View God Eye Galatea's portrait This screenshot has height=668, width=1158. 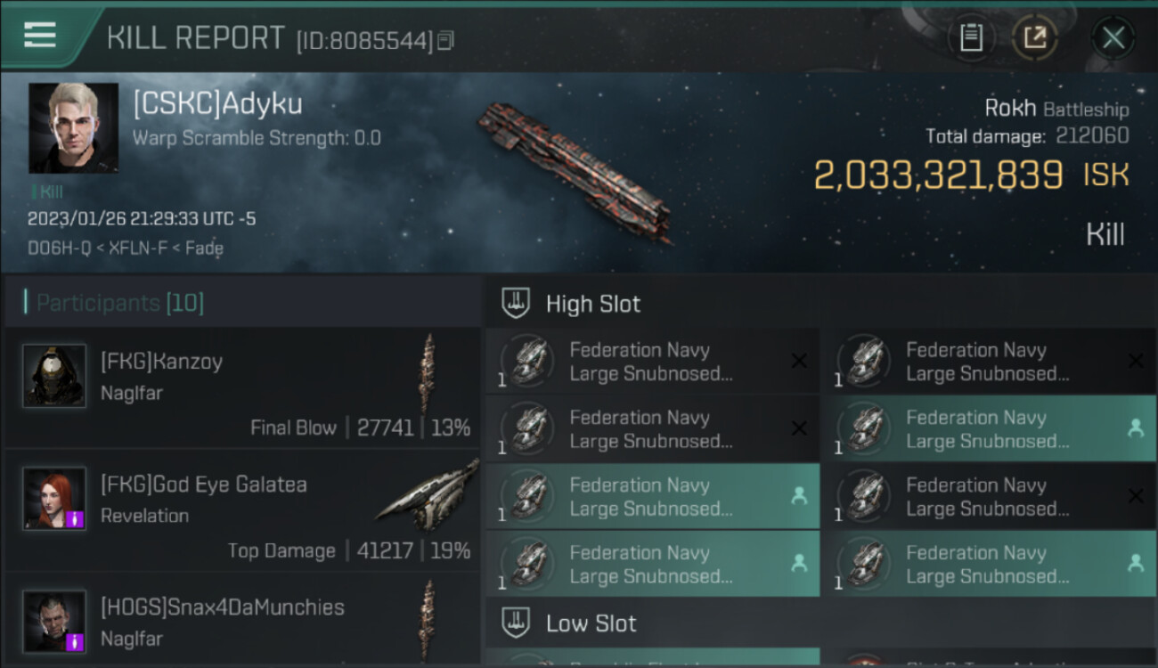click(54, 499)
